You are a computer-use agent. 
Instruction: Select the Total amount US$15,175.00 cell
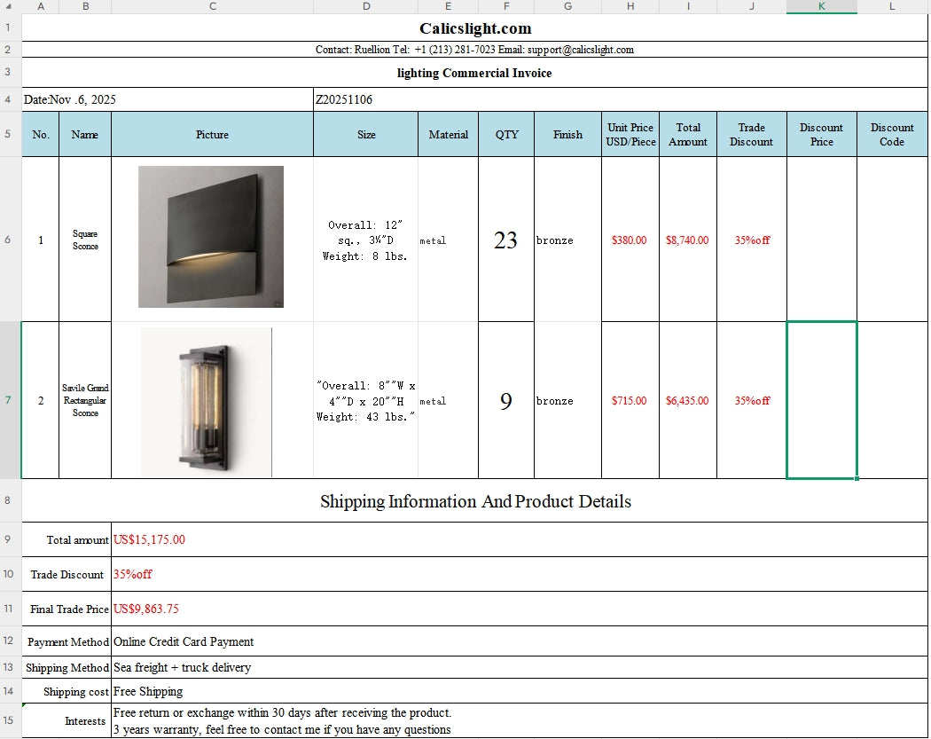(x=266, y=539)
